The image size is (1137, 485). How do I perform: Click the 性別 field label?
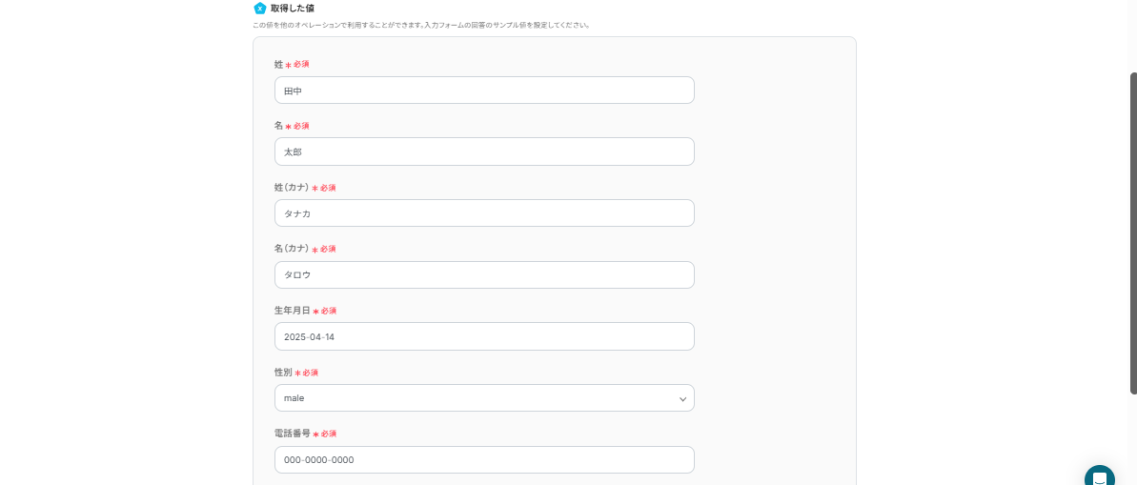click(283, 373)
